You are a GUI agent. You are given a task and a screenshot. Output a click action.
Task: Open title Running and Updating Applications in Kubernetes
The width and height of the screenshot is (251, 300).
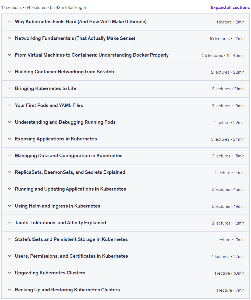71,189
